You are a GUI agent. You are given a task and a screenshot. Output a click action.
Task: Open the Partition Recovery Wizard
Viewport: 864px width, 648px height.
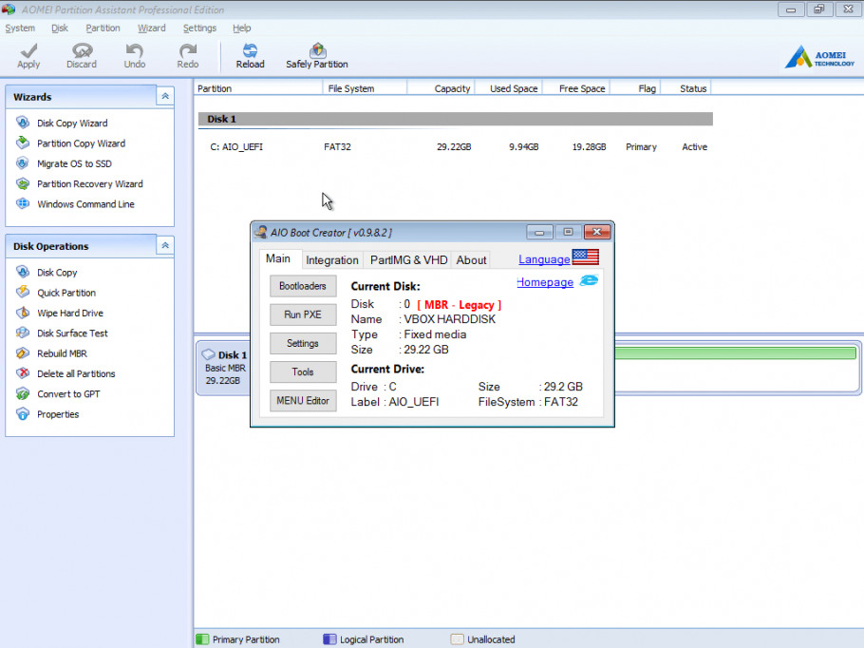pyautogui.click(x=90, y=183)
